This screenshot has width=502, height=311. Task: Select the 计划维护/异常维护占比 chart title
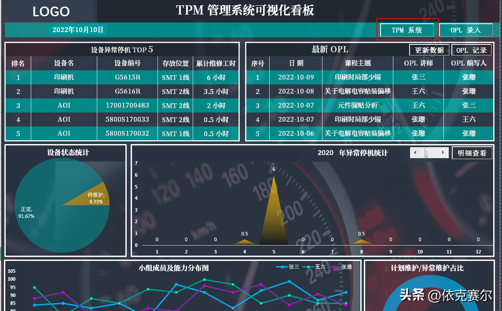click(427, 268)
